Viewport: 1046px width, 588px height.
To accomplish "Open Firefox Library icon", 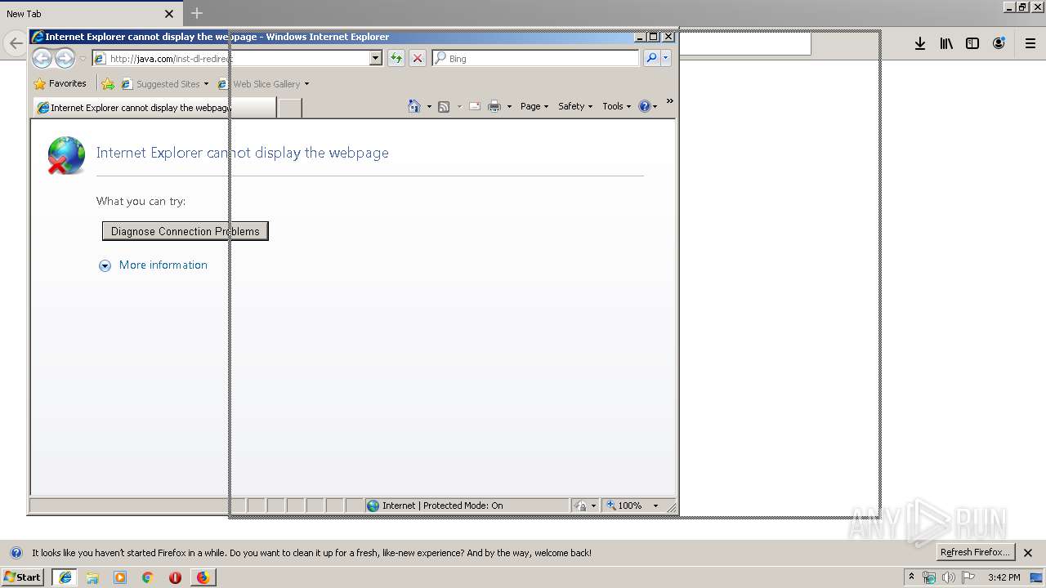I will (x=946, y=43).
